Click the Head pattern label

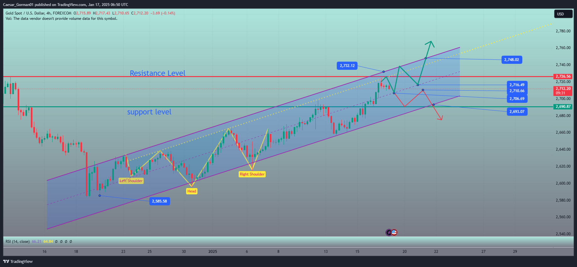pos(192,191)
